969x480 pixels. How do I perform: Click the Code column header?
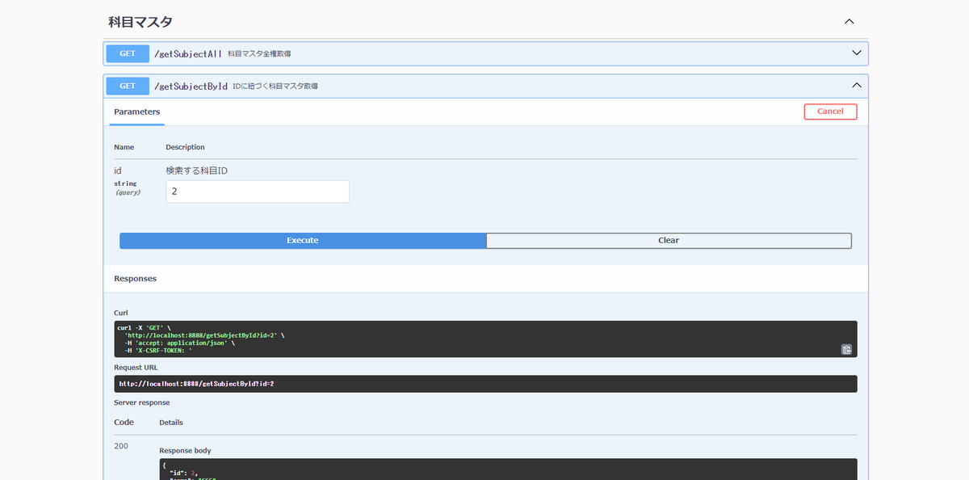pos(124,423)
